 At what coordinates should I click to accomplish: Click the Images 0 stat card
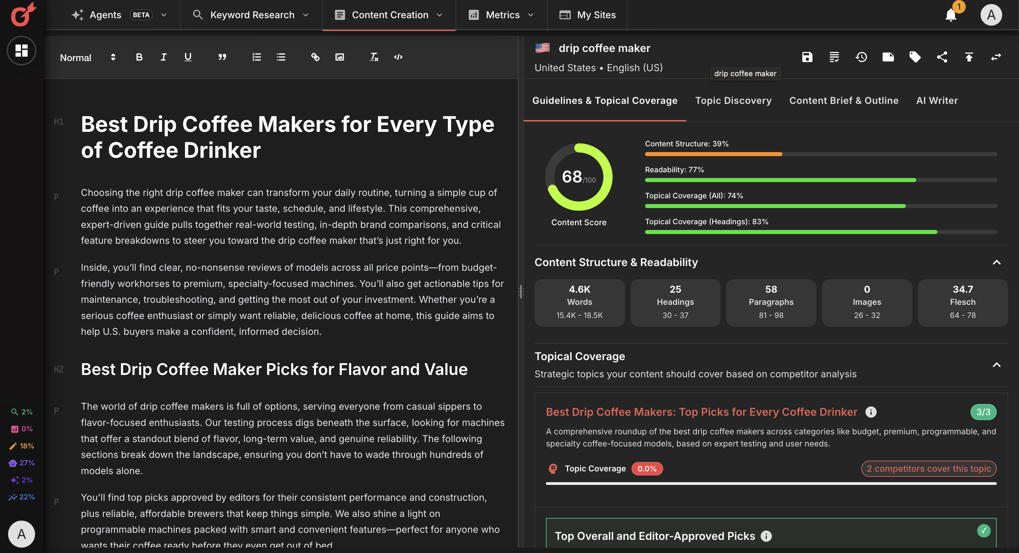pyautogui.click(x=866, y=303)
